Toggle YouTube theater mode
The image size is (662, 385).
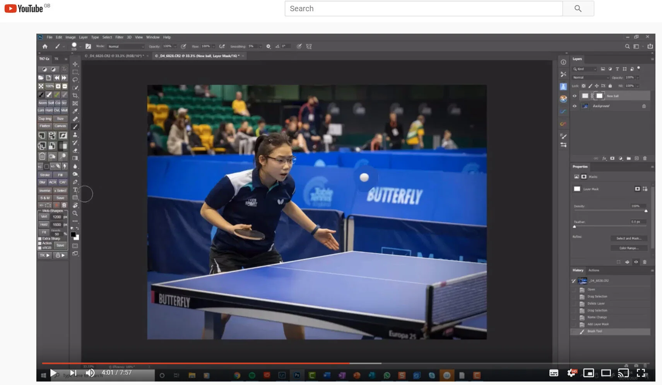[x=606, y=373]
